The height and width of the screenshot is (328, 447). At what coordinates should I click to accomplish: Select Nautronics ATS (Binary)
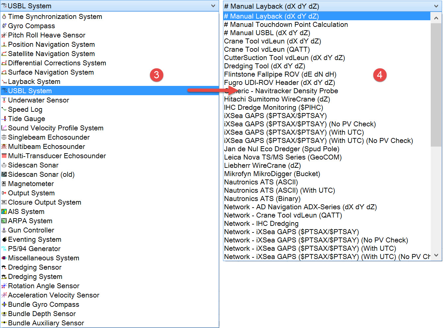327,199
